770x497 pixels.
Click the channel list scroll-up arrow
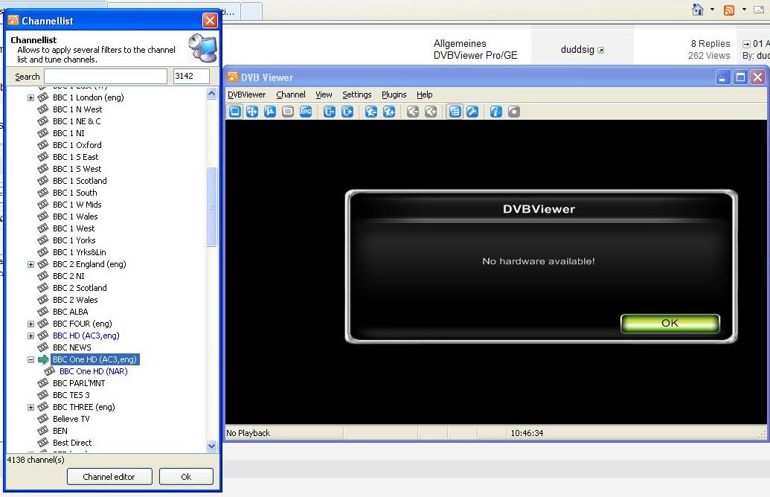211,94
